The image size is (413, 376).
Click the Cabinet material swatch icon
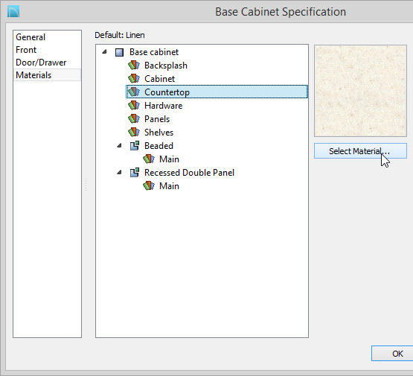pos(134,78)
